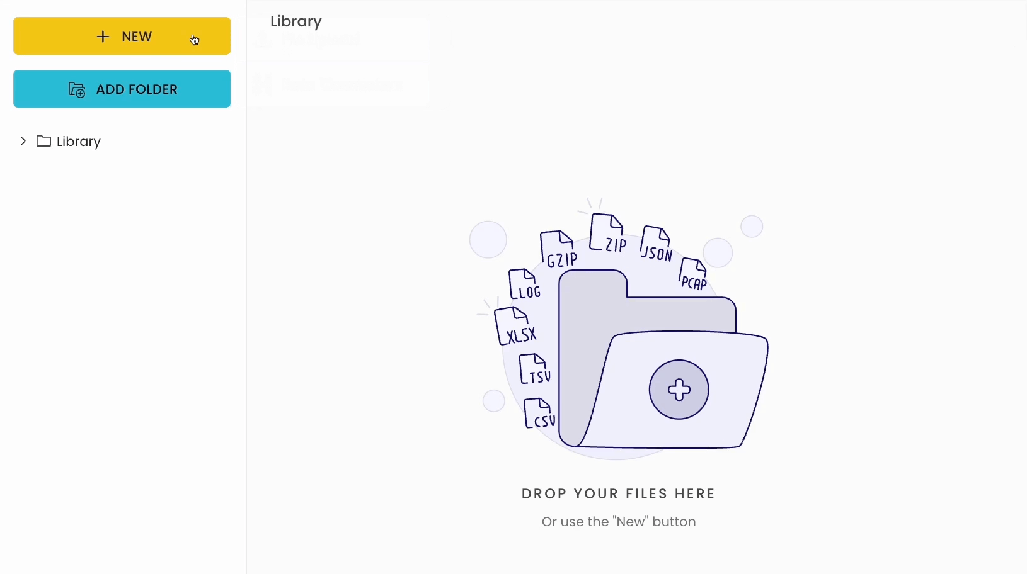Select the Library item in sidebar tree
1027x574 pixels.
point(69,141)
